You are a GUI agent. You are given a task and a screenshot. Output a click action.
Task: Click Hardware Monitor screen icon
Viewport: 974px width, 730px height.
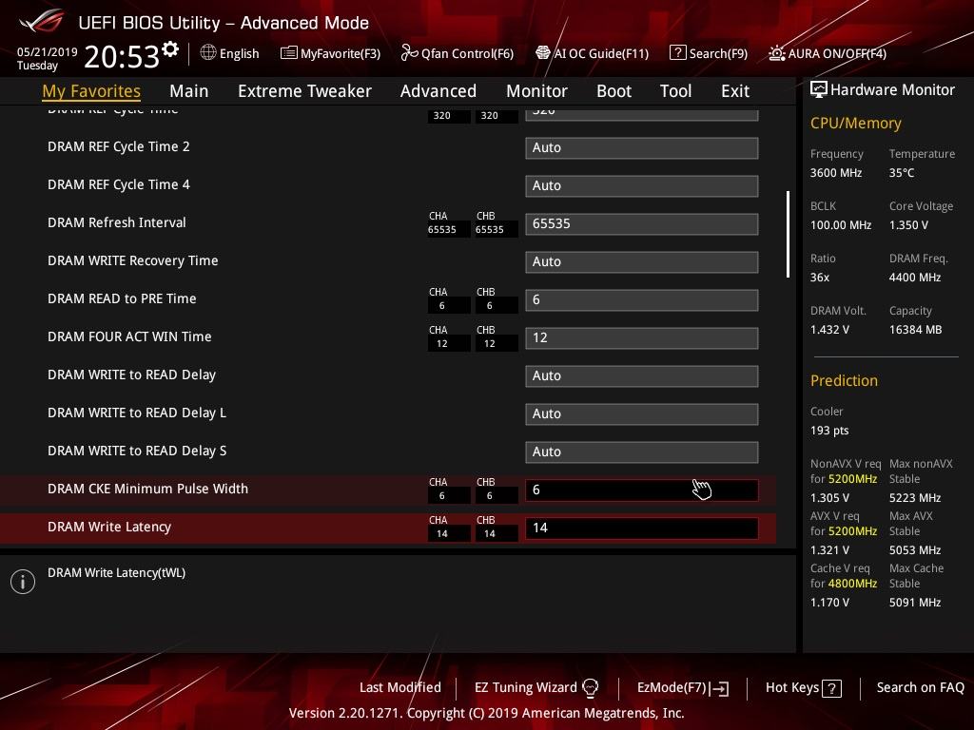[x=819, y=90]
